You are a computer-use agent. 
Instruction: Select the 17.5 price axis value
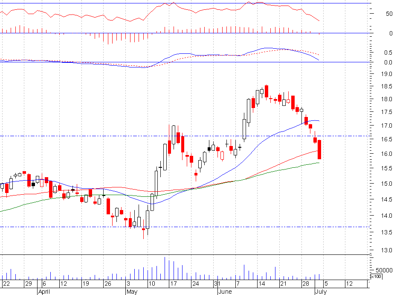tap(386, 112)
